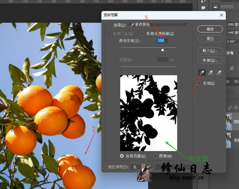
Task: Click the 复位 reset button
Action: point(210,38)
